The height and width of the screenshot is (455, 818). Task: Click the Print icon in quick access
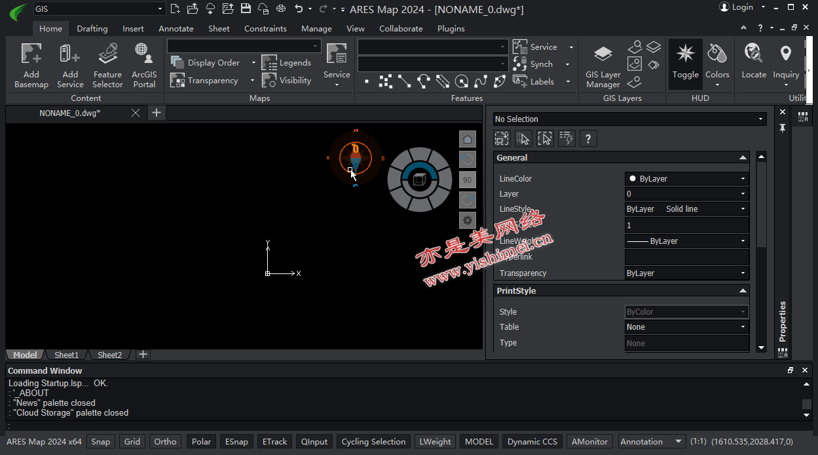pyautogui.click(x=281, y=9)
